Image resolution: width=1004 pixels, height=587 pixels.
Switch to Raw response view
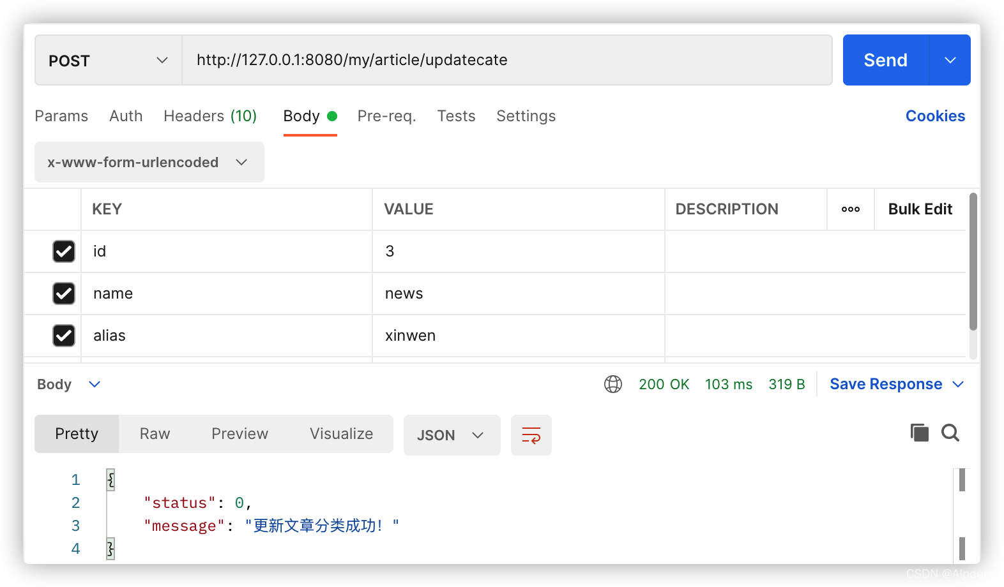point(155,434)
